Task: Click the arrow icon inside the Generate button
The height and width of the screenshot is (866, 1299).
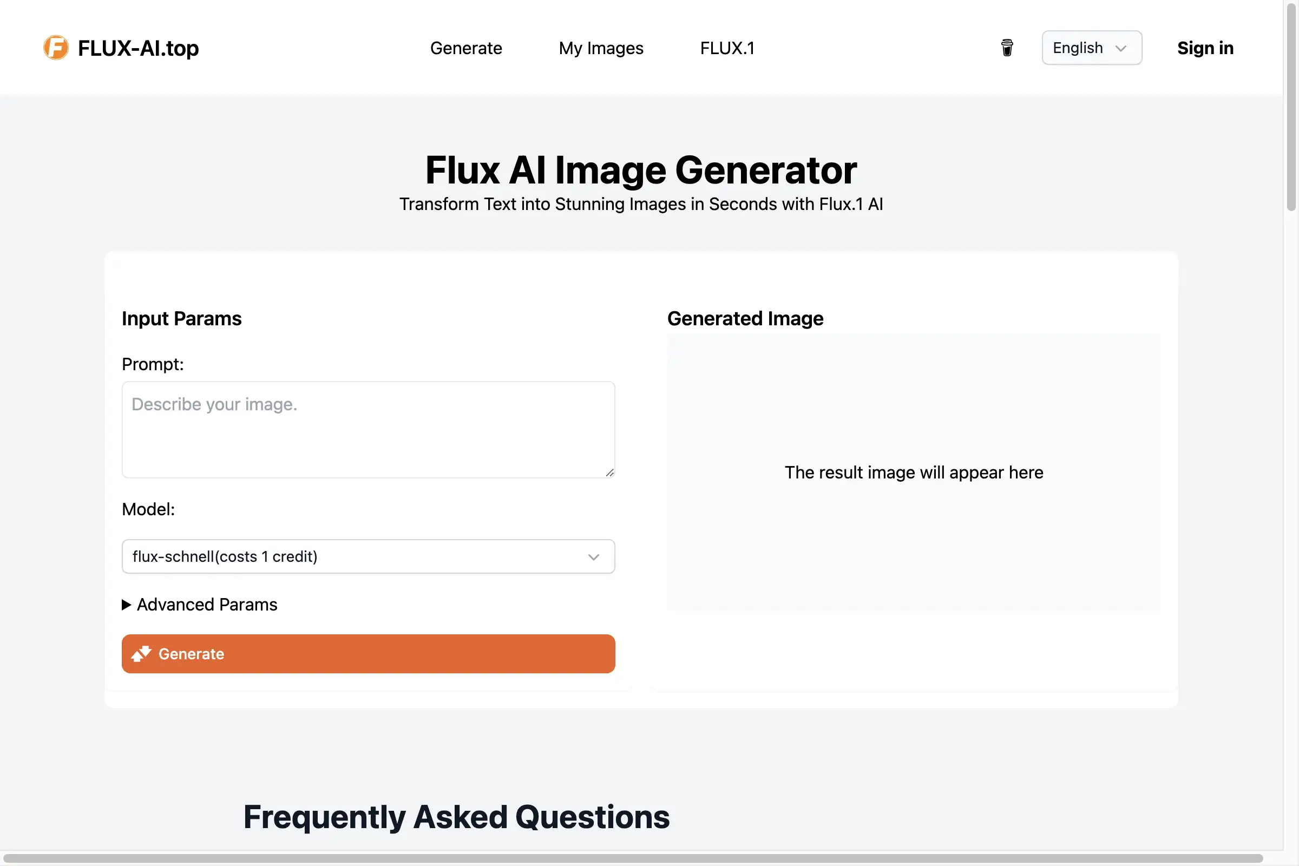Action: pos(142,653)
